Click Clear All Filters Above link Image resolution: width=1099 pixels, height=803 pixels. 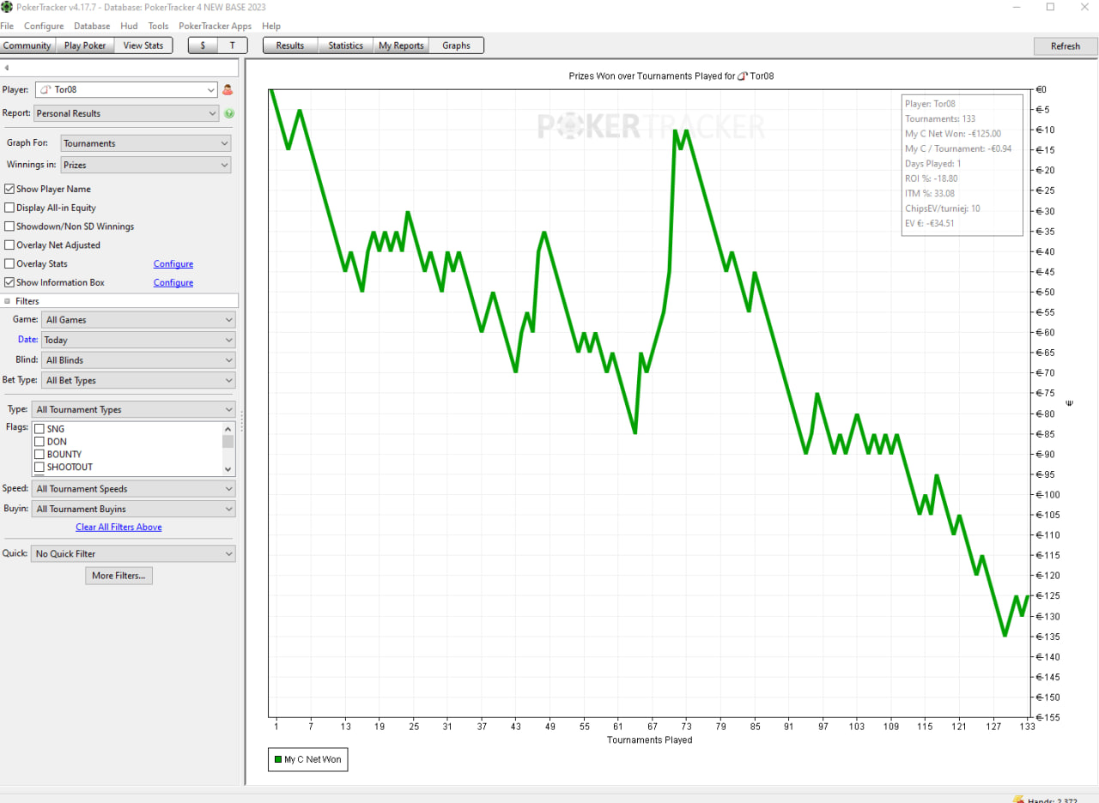point(118,528)
